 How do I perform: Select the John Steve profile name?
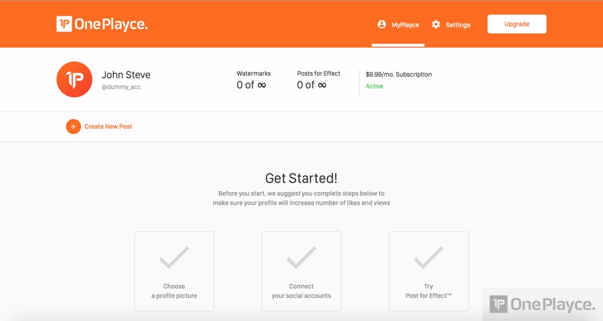(x=126, y=75)
